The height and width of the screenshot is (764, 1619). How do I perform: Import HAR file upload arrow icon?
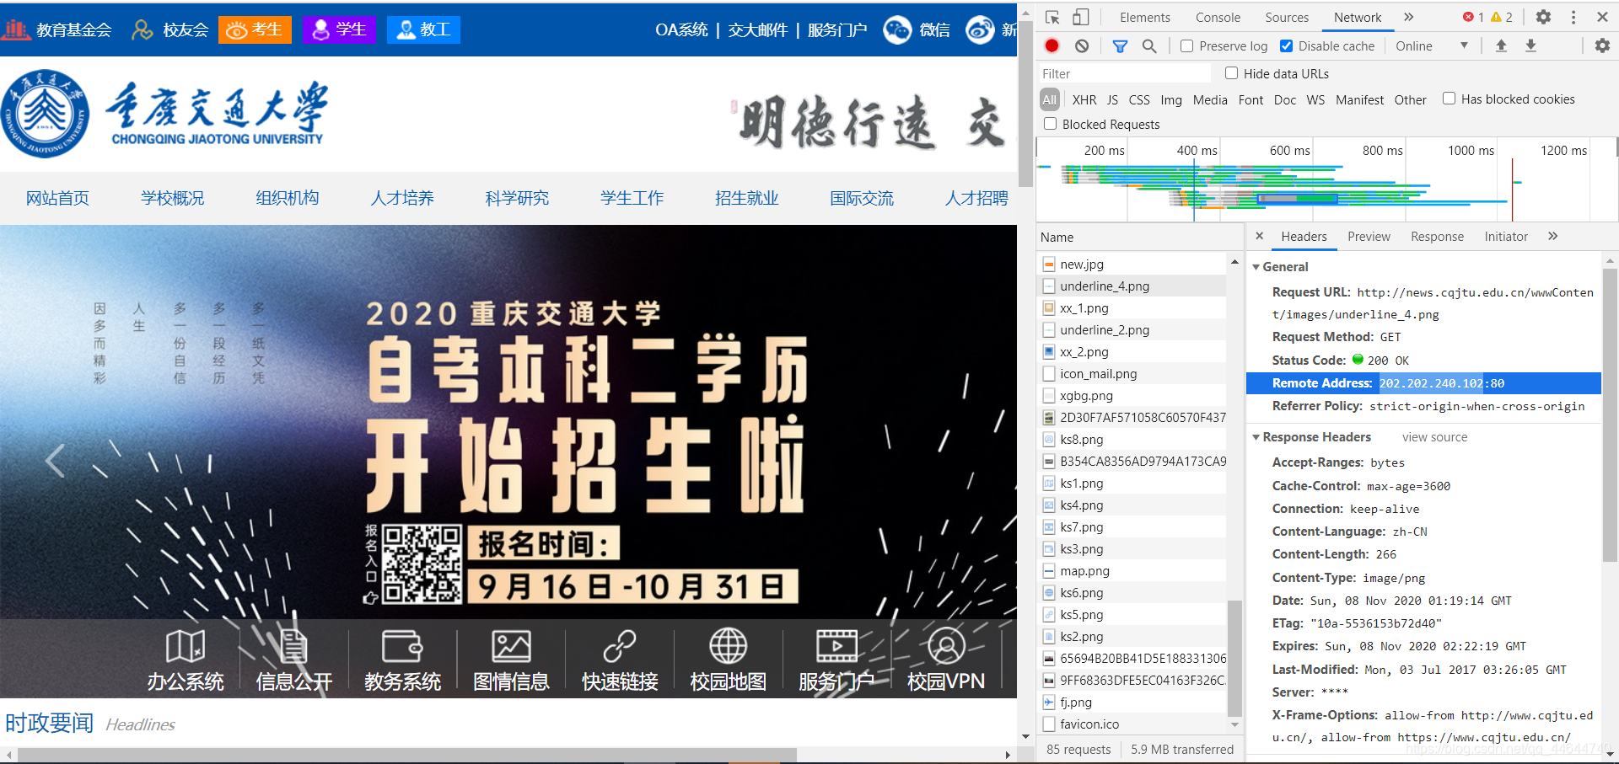1501,46
